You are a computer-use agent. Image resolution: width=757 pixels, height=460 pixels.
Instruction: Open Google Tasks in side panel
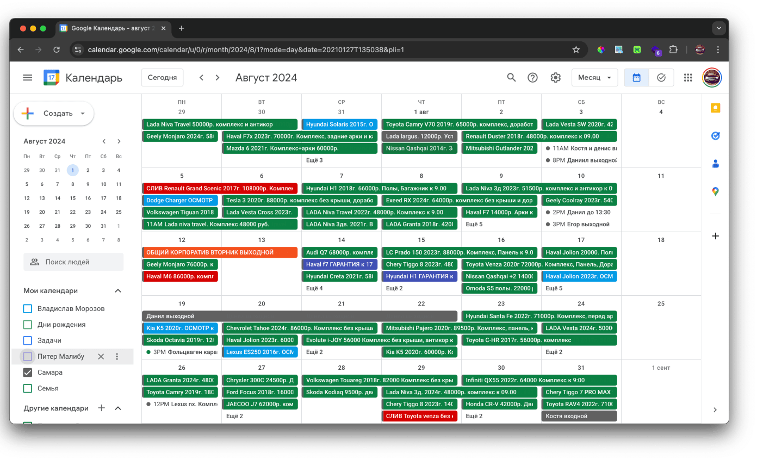715,136
